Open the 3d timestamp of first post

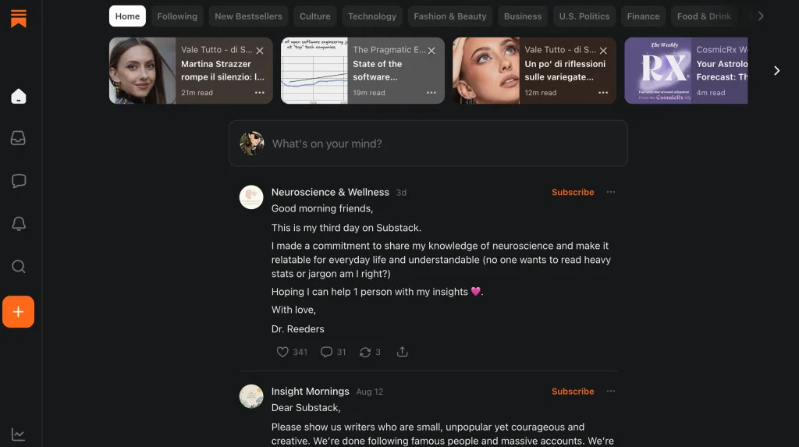[x=402, y=193]
